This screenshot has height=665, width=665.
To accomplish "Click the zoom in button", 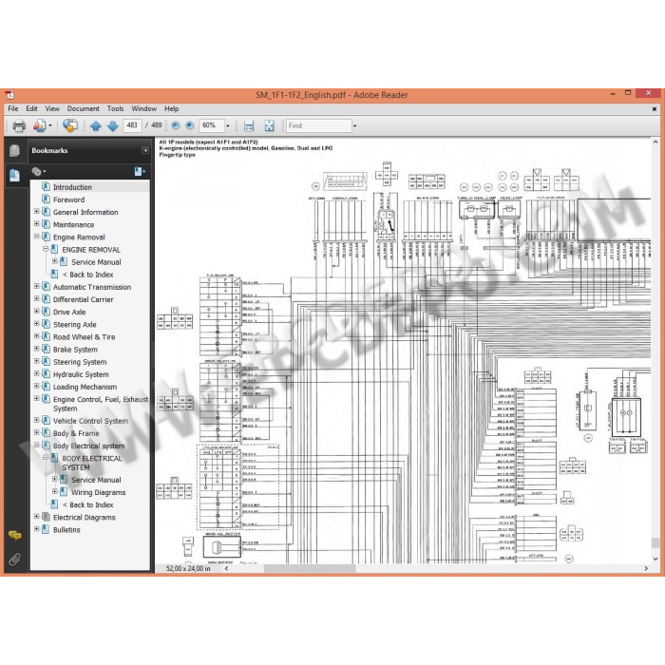I will click(190, 125).
